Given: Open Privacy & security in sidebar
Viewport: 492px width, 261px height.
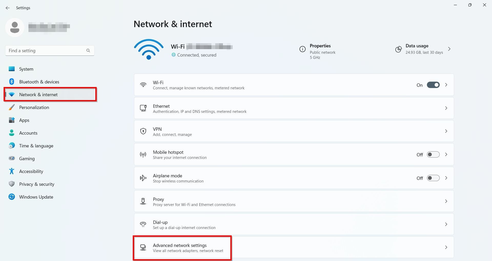Looking at the screenshot, I should pos(37,184).
